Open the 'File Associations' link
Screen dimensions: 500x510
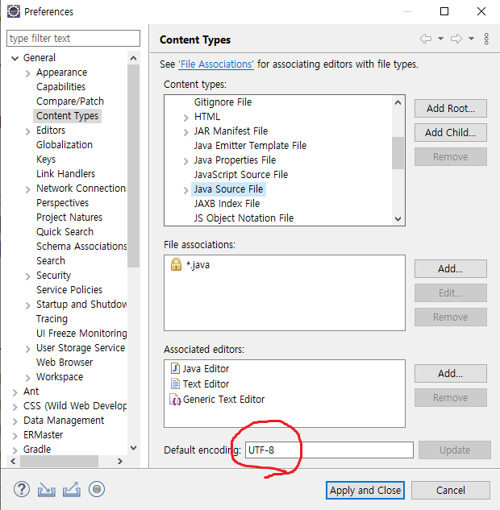[x=216, y=64]
